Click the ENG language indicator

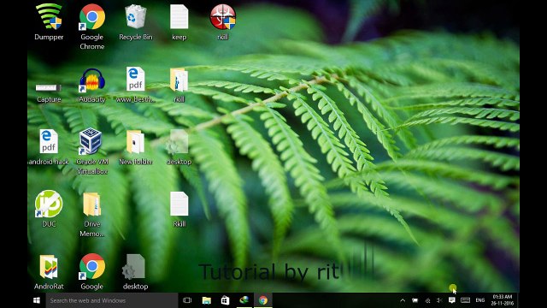click(x=480, y=300)
